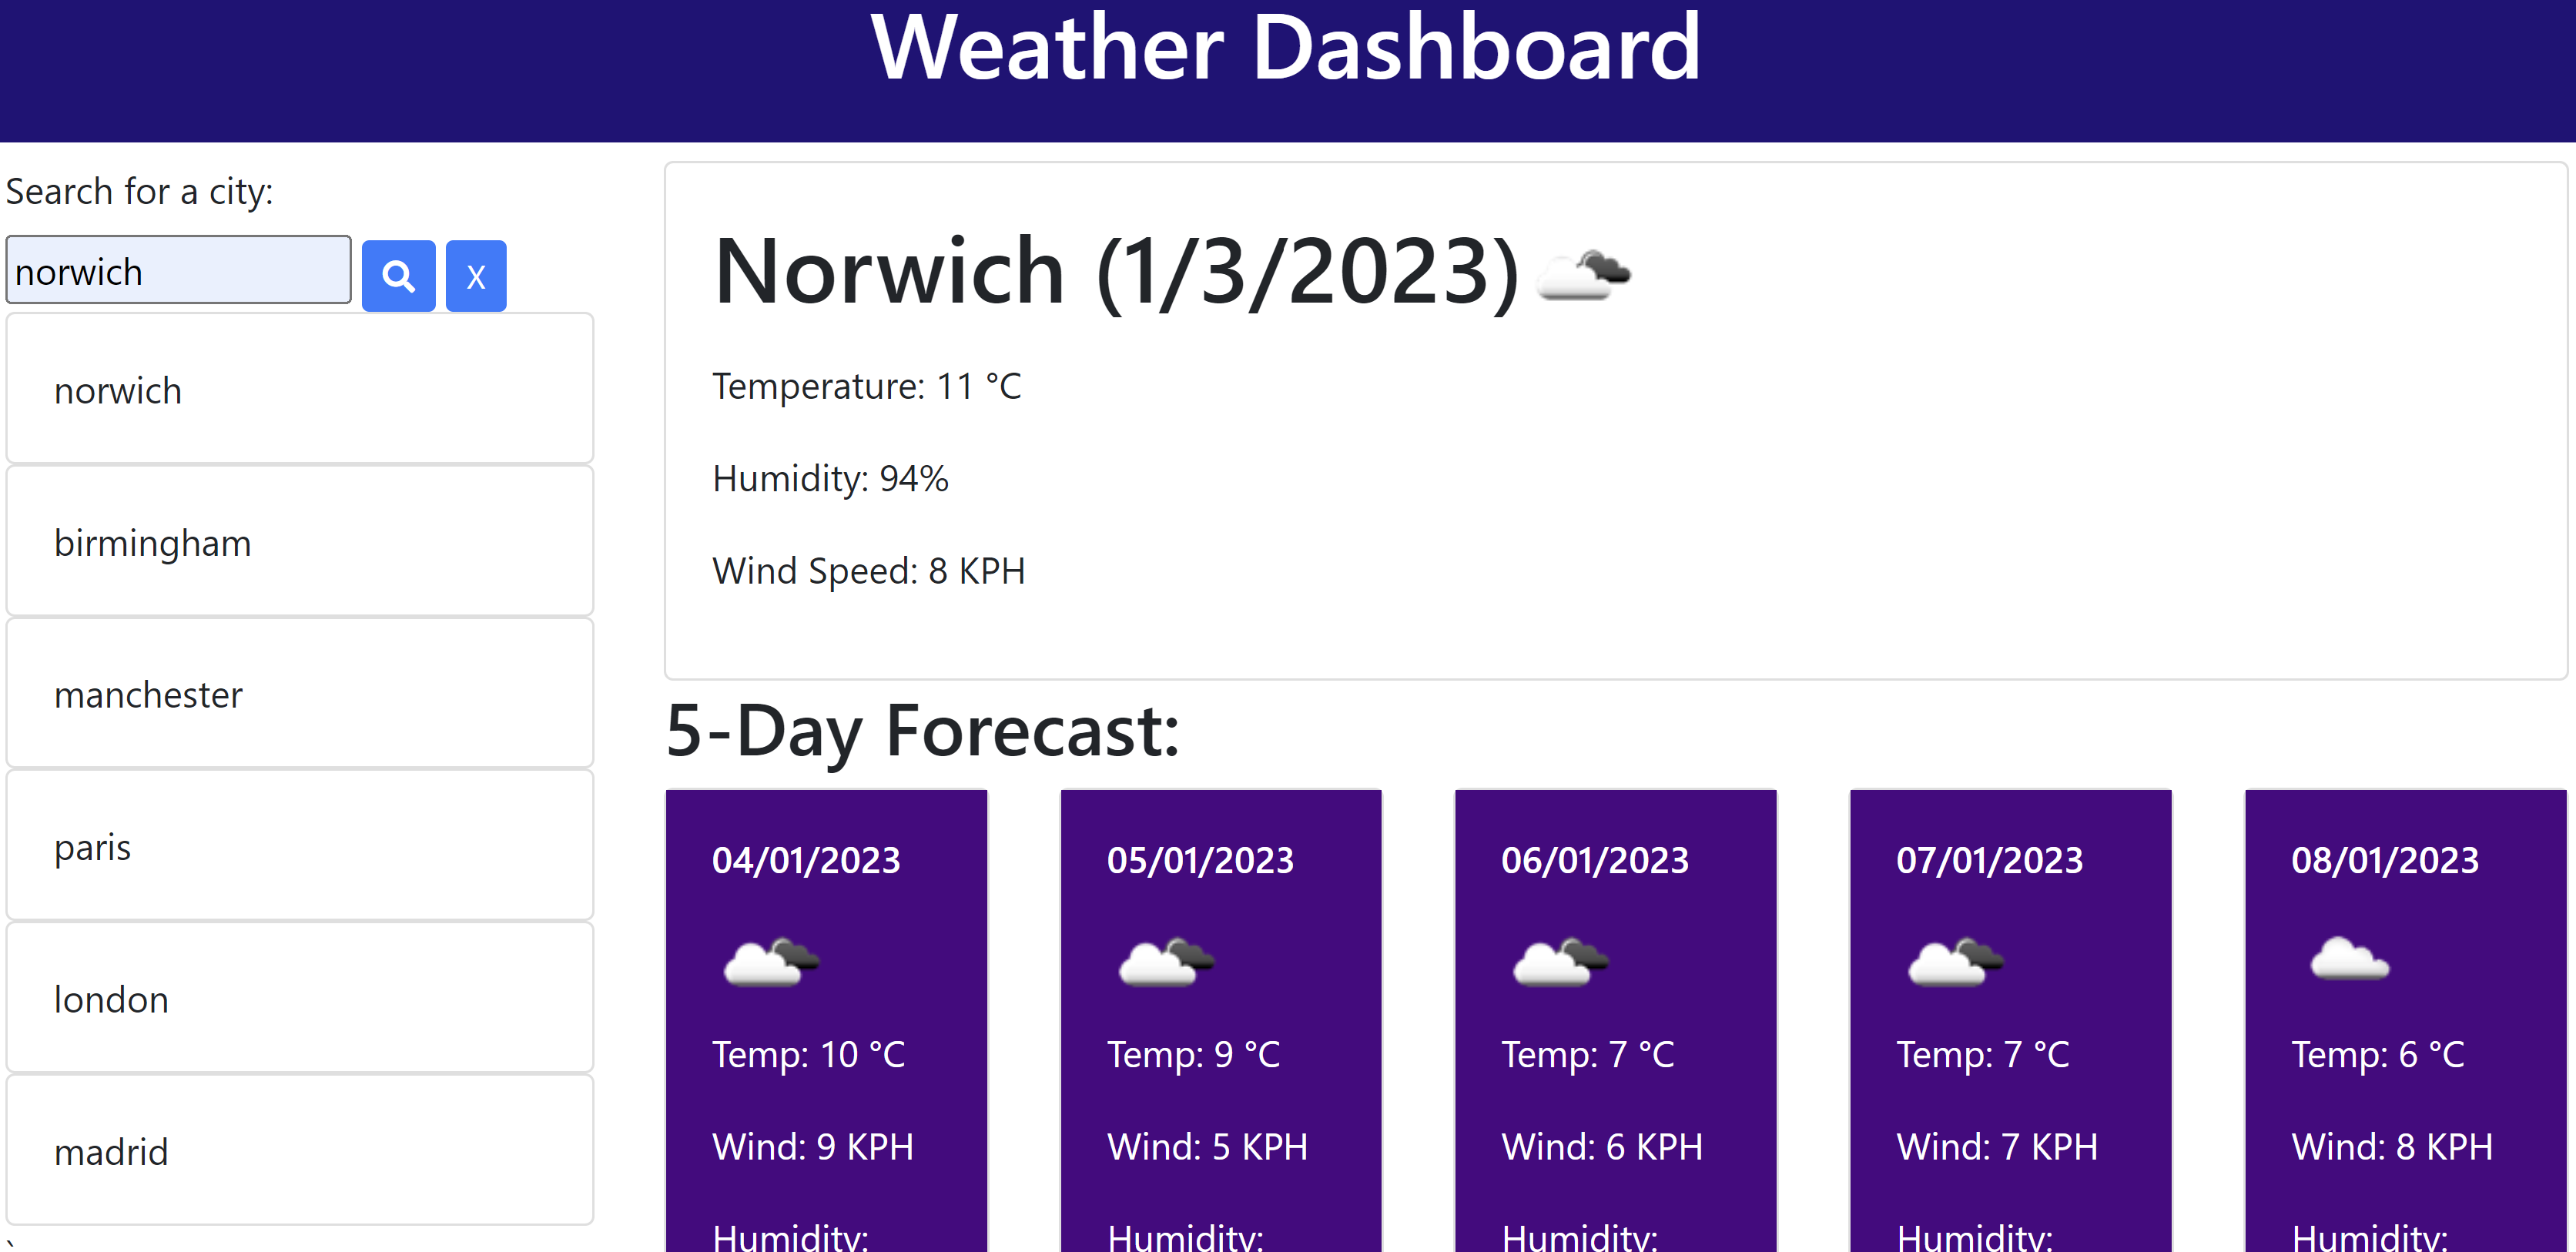The width and height of the screenshot is (2576, 1252).
Task: Select manchester from the search history
Action: click(x=299, y=694)
